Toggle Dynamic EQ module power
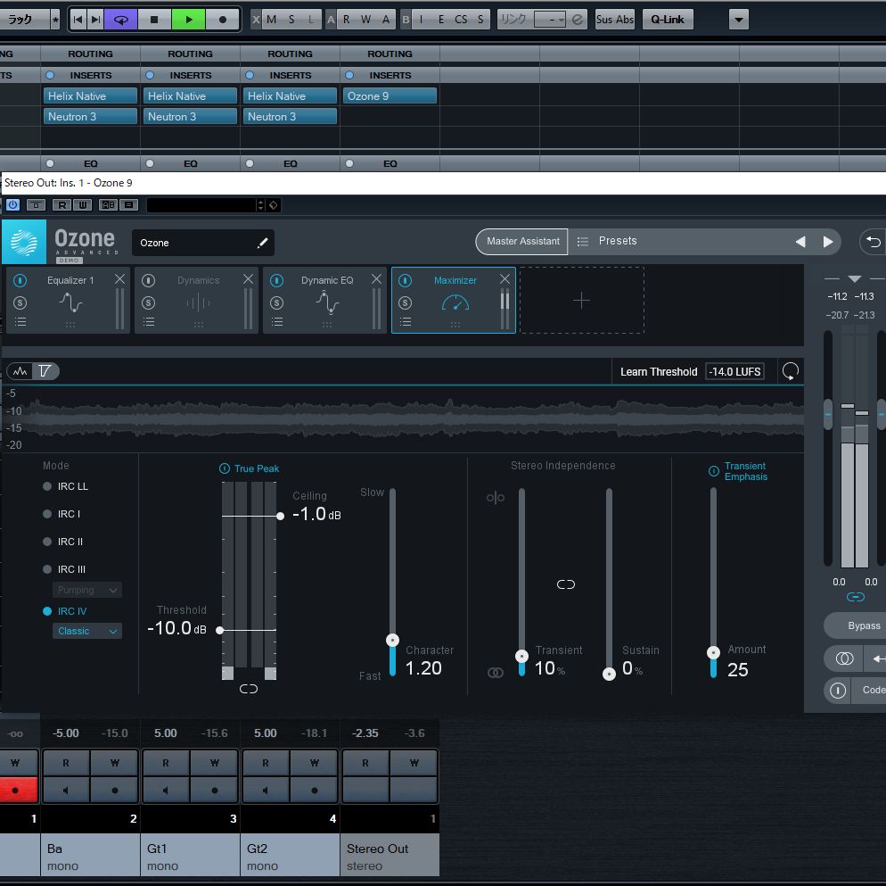Screen dimensions: 886x886 276,280
